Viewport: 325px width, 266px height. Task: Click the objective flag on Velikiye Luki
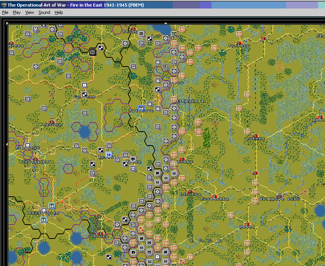(280, 196)
